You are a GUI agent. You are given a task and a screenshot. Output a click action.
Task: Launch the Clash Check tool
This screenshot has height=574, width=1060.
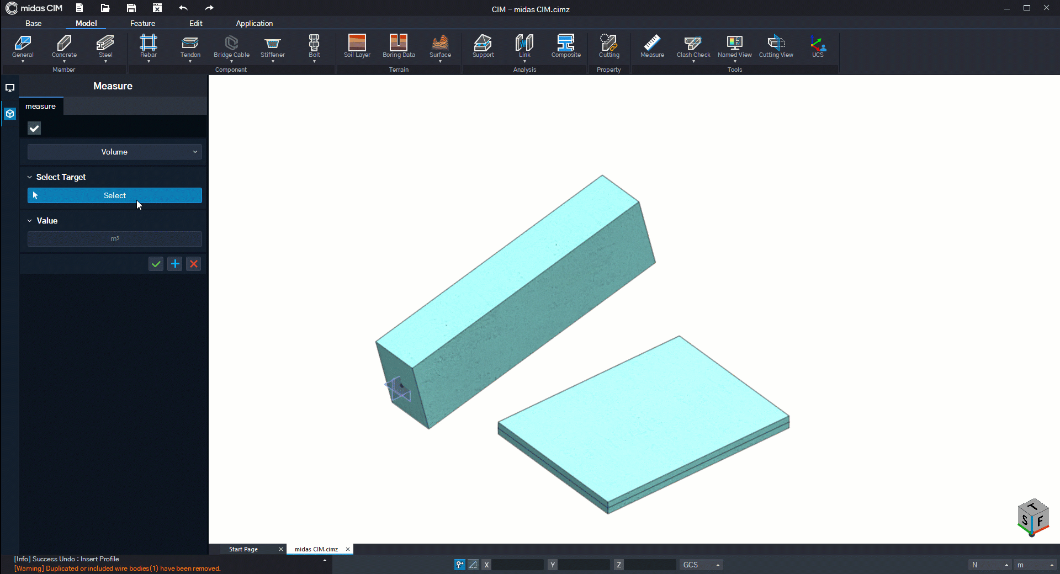(693, 46)
